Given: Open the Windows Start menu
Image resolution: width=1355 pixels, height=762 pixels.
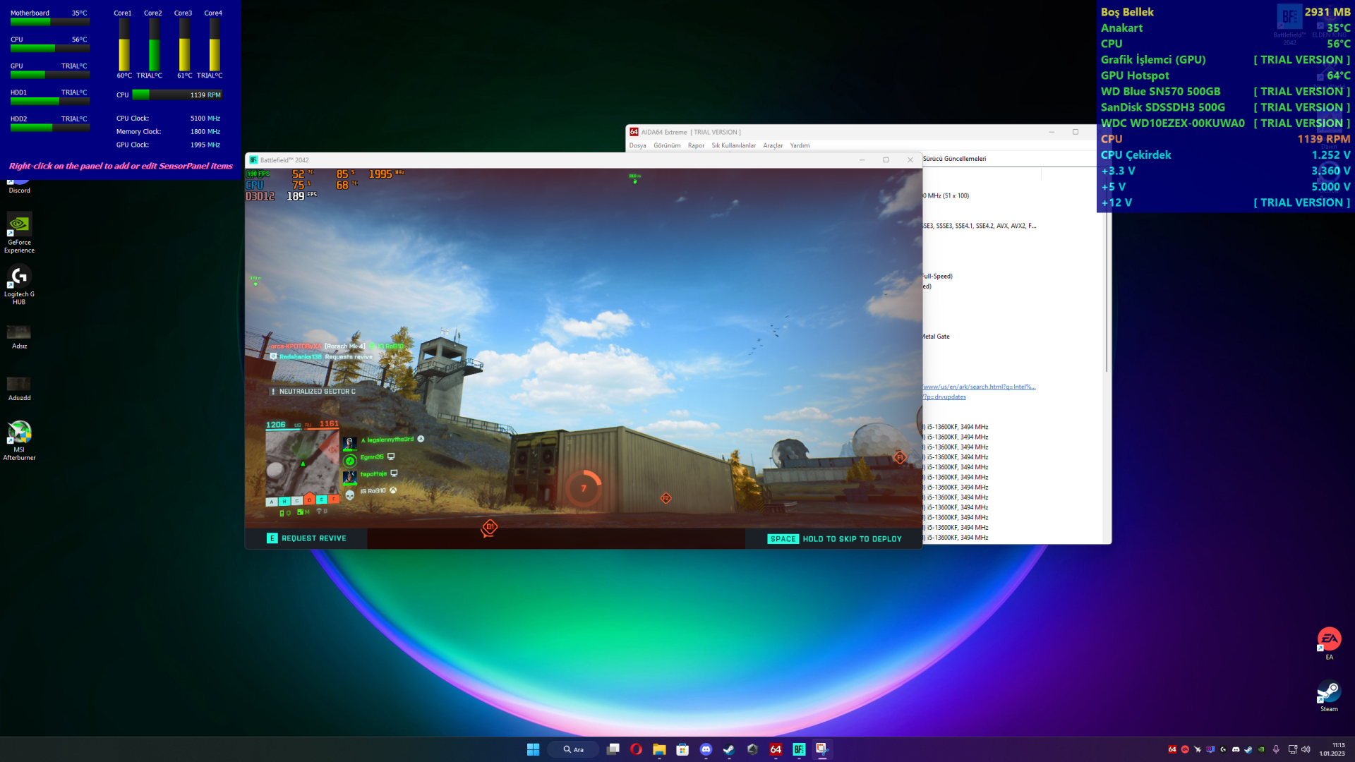Looking at the screenshot, I should click(533, 749).
